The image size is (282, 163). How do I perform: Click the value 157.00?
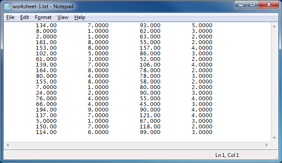pyautogui.click(x=150, y=48)
